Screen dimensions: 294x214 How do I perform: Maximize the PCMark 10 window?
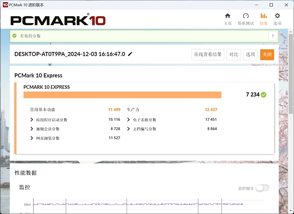click(271, 5)
